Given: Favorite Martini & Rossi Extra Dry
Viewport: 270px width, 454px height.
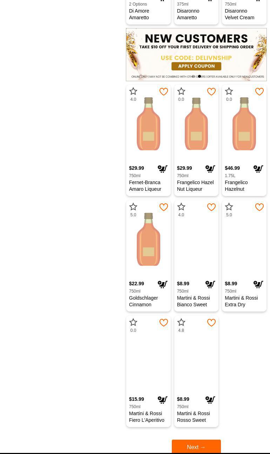Looking at the screenshot, I should [x=259, y=207].
